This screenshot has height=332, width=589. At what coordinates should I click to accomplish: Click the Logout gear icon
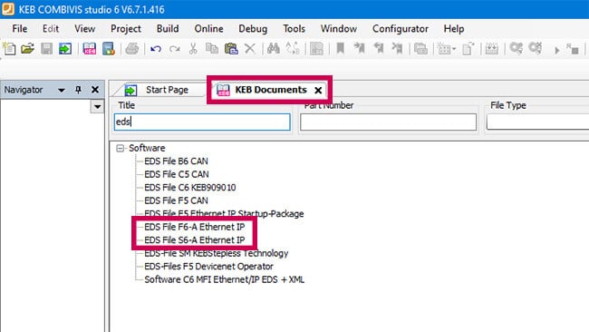[x=536, y=49]
